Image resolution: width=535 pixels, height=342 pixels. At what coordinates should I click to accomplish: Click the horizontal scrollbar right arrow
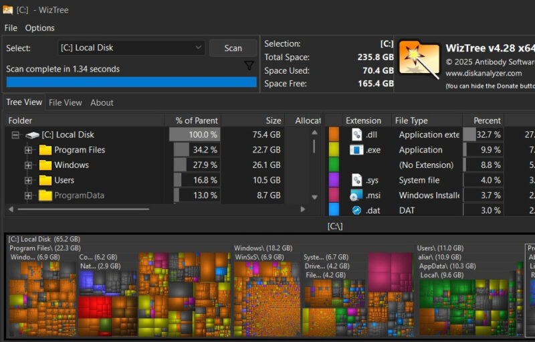(x=302, y=209)
